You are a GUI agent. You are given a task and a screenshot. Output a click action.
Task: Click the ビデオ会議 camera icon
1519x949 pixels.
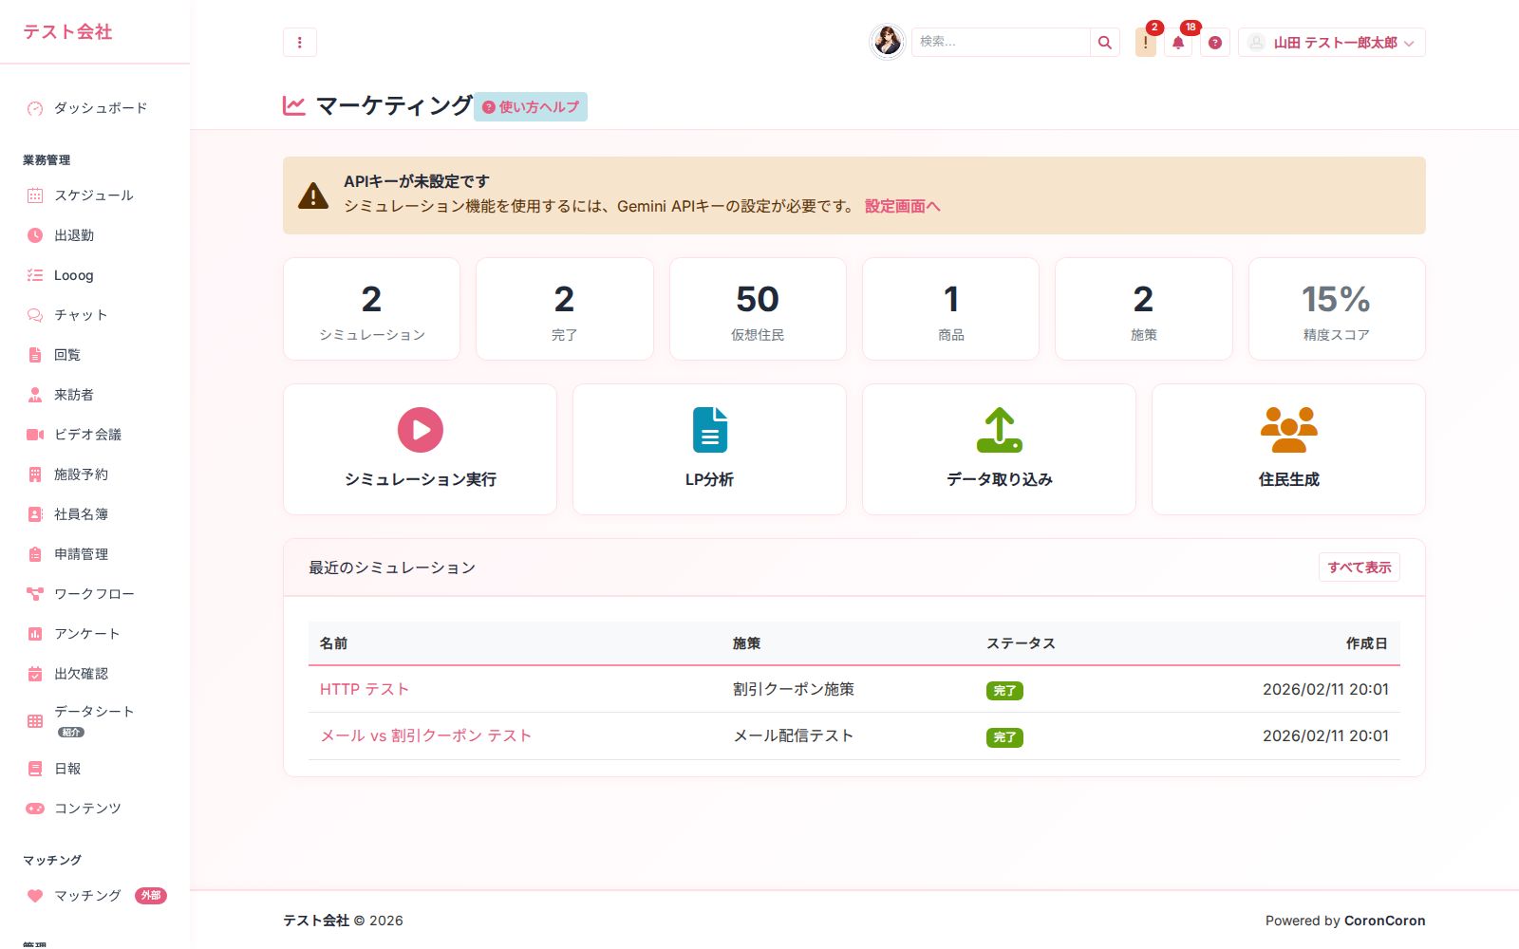click(x=35, y=435)
